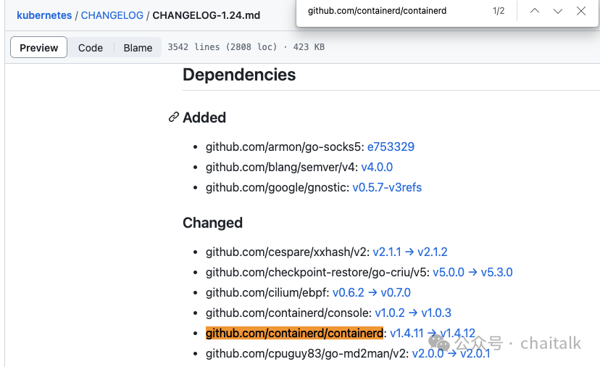
Task: Open containerd console v1.0.2 → v1.0.3 link
Action: point(413,313)
